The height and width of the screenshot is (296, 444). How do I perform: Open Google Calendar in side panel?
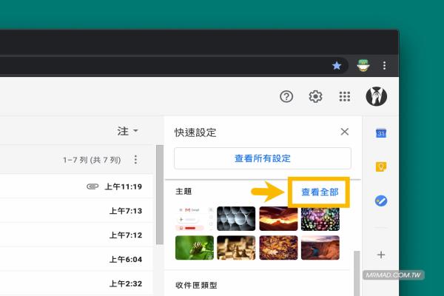(x=381, y=133)
